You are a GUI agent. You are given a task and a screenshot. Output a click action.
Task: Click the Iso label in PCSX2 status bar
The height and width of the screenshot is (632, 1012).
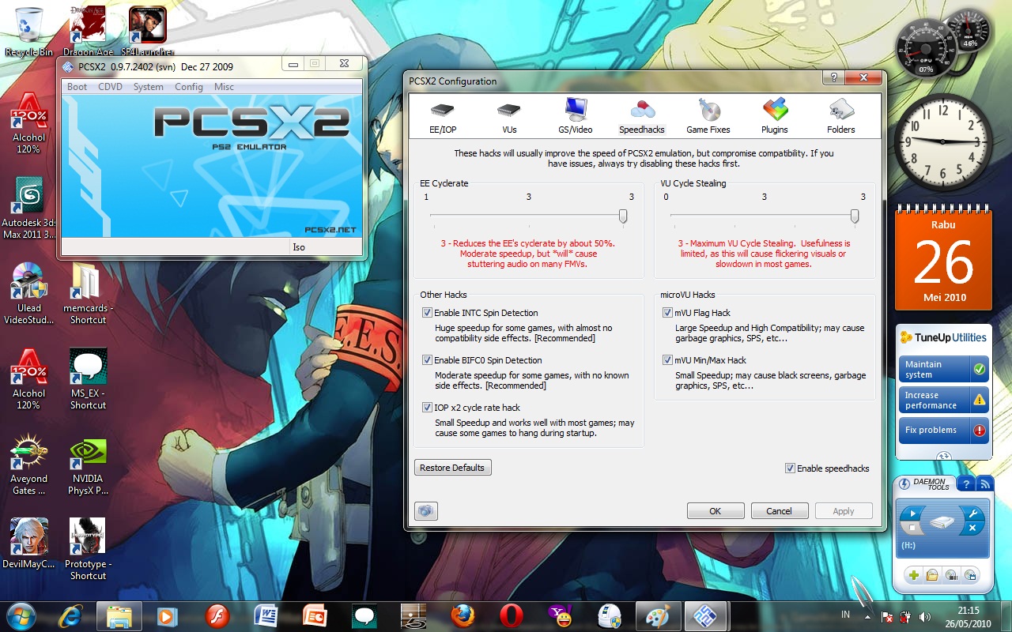pyautogui.click(x=299, y=247)
